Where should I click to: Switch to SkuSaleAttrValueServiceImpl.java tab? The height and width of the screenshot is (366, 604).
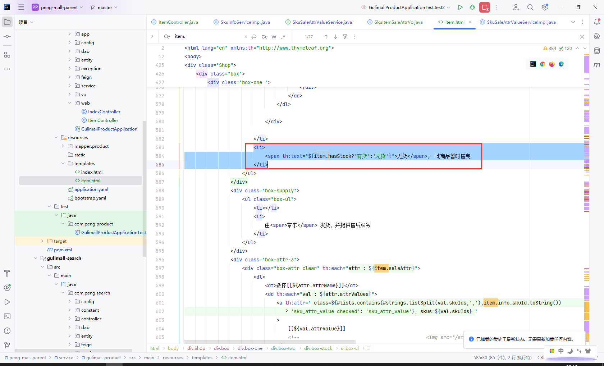[x=518, y=22]
